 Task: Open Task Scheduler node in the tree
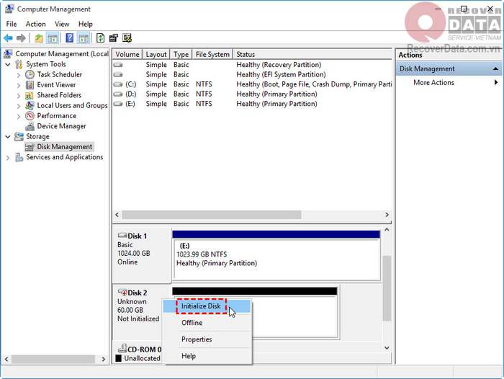tap(59, 74)
